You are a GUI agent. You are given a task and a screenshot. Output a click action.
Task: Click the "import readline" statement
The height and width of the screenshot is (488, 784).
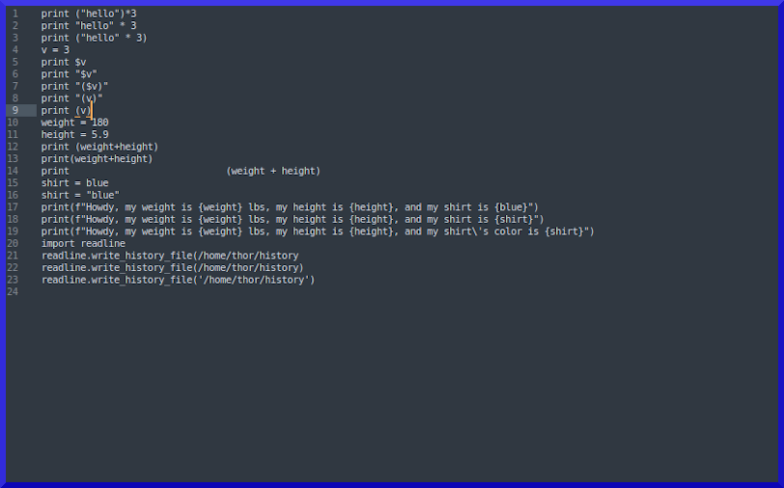[x=83, y=243]
